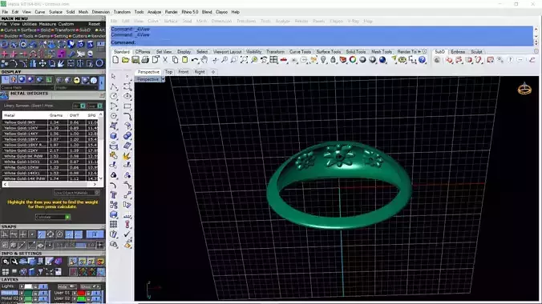The image size is (542, 304).
Task: Expand the arrow next to User 02 layer
Action: coord(75,298)
